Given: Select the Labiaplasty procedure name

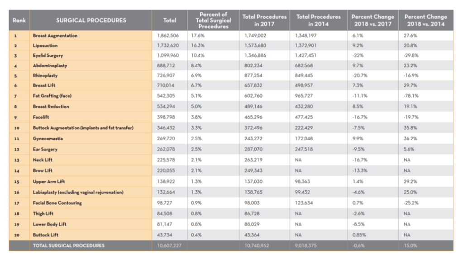Looking at the screenshot, I should pos(78,192).
